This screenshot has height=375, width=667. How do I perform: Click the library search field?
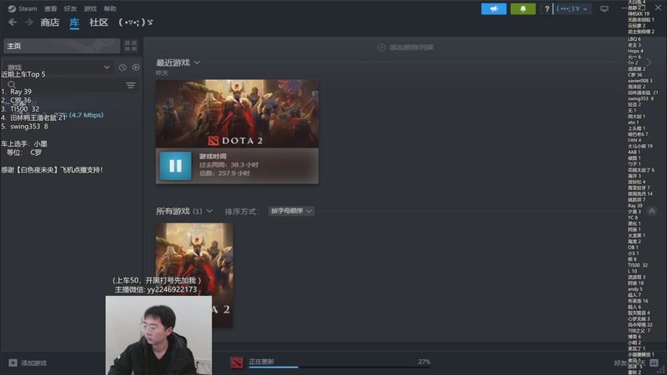[64, 85]
